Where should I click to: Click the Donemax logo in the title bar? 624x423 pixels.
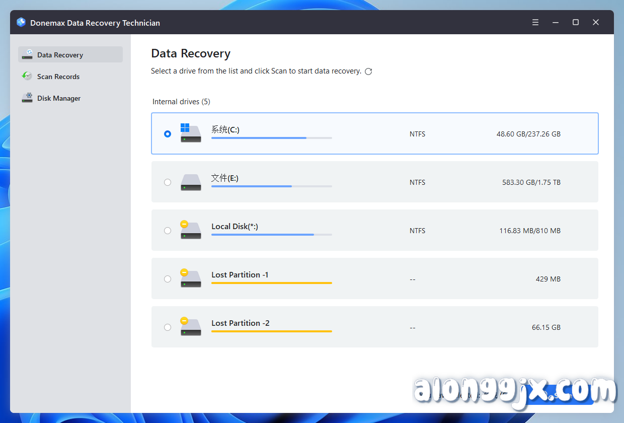(21, 22)
